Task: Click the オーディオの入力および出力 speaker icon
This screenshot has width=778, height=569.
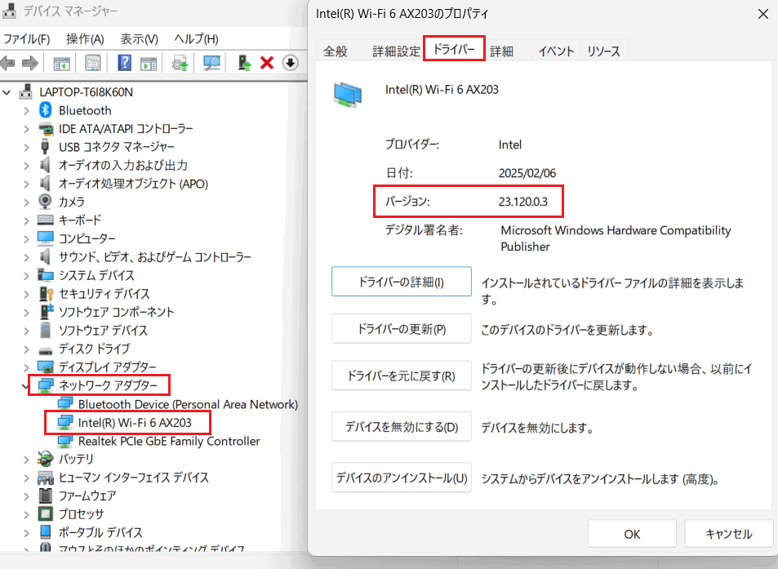Action: click(x=45, y=165)
